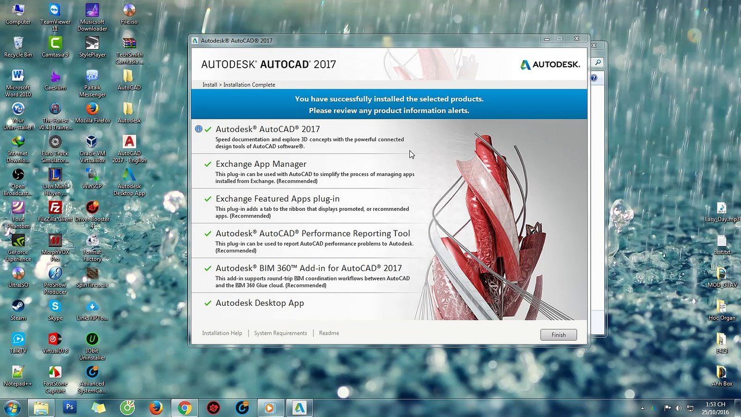Select the TalkTV desktop shortcut
The width and height of the screenshot is (741, 417).
(x=18, y=343)
